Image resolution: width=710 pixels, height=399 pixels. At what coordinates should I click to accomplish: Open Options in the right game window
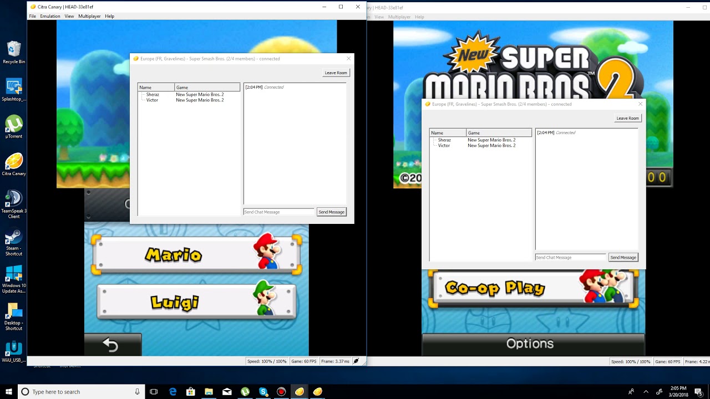[x=533, y=344]
